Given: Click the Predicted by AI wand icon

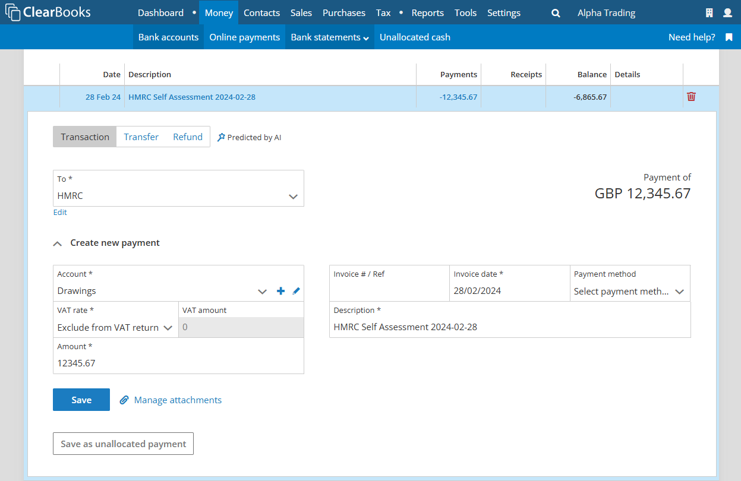Looking at the screenshot, I should [221, 137].
